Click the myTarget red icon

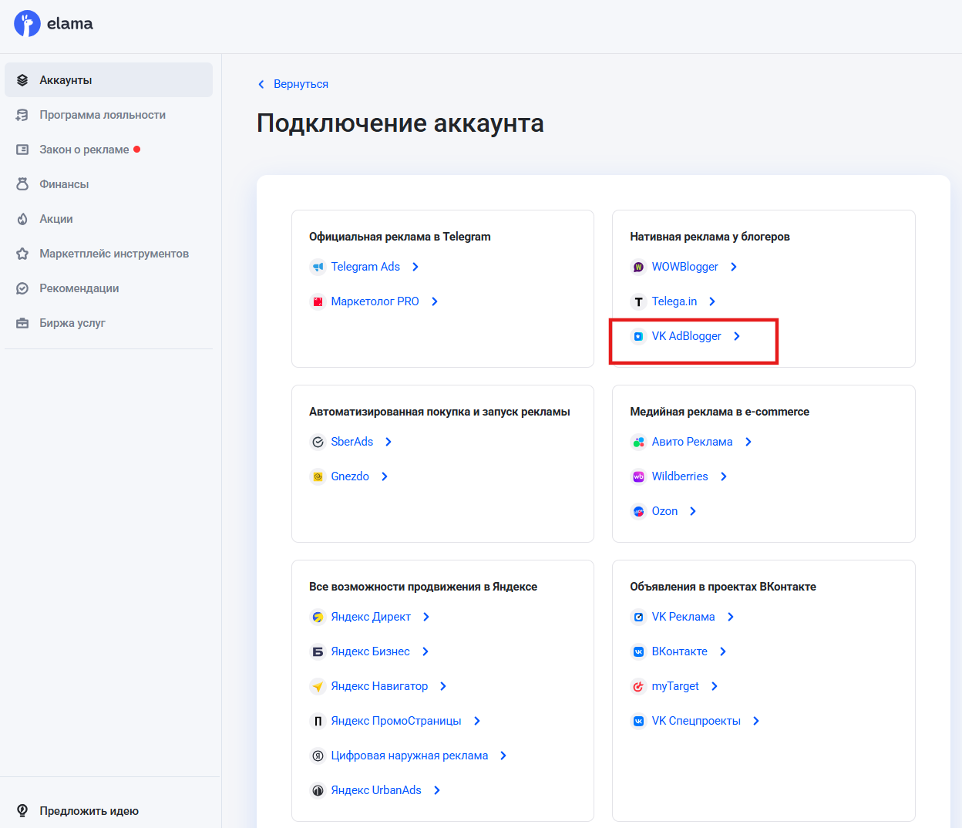point(638,686)
